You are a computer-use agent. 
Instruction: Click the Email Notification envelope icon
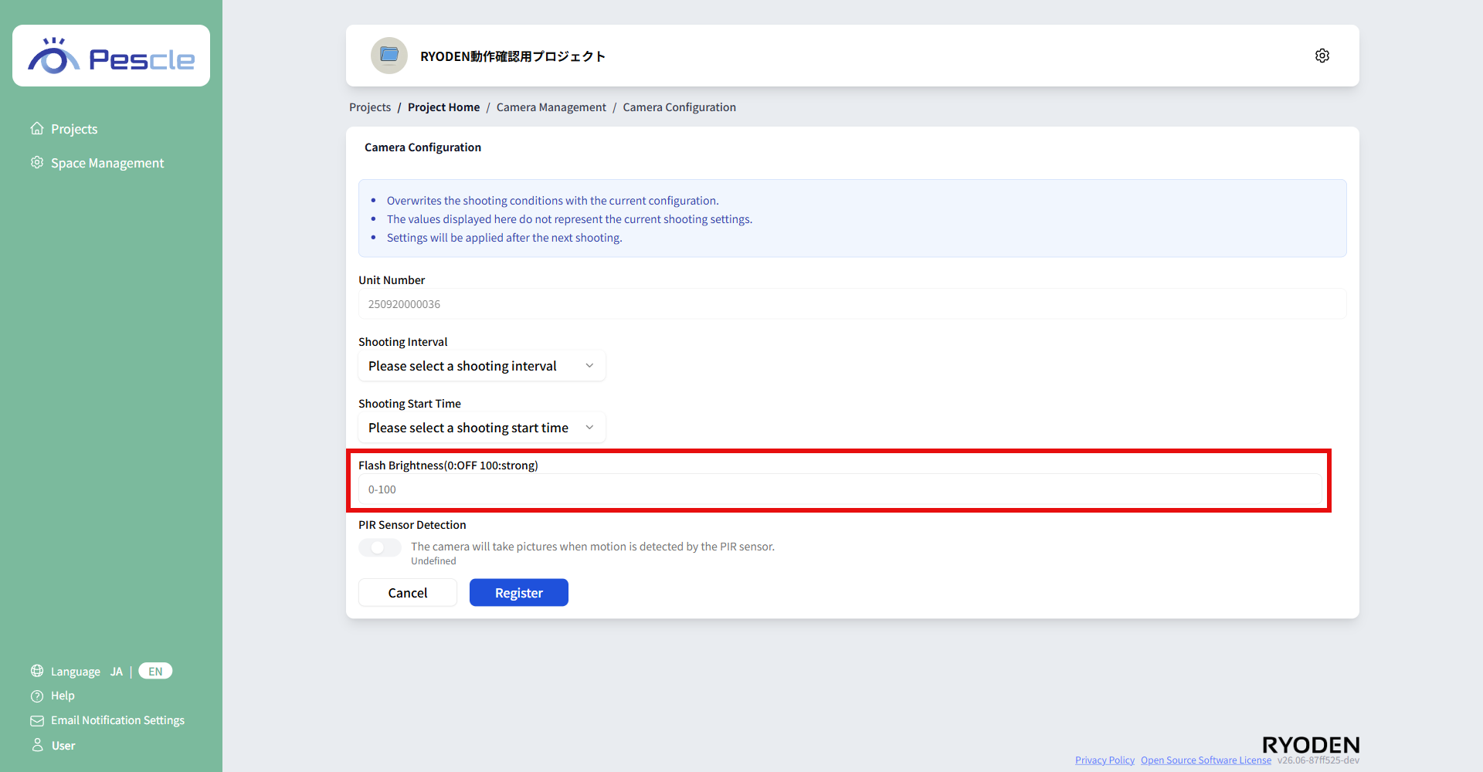(37, 720)
